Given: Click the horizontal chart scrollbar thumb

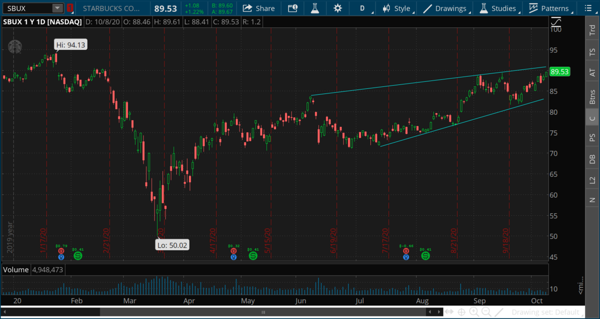Looking at the screenshot, I should pyautogui.click(x=263, y=313).
